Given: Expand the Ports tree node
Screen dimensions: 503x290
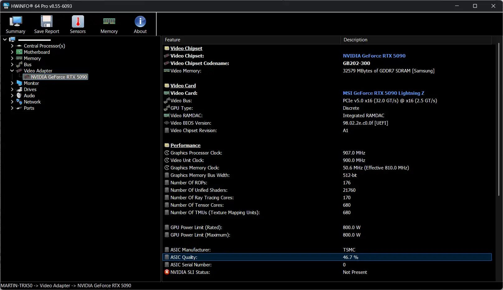Looking at the screenshot, I should [12, 108].
